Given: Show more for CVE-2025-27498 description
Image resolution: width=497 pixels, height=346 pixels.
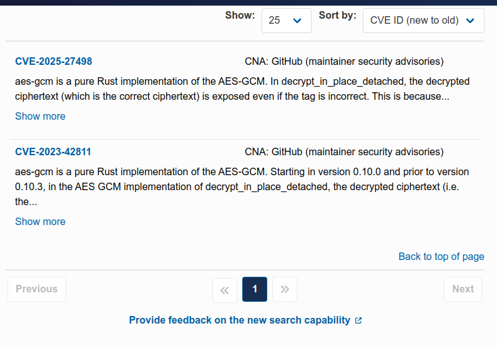Looking at the screenshot, I should pyautogui.click(x=40, y=116).
